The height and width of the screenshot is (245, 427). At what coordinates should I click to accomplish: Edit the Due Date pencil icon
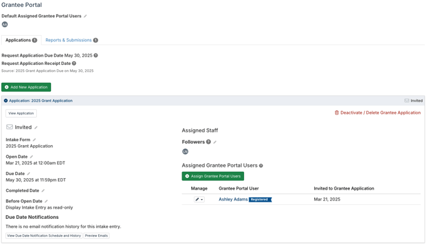tap(29, 174)
